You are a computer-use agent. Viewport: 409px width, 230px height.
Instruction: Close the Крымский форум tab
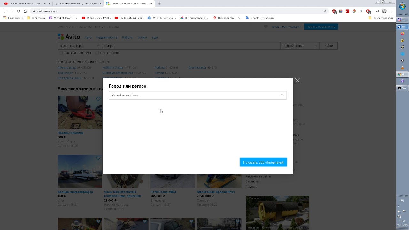click(100, 4)
